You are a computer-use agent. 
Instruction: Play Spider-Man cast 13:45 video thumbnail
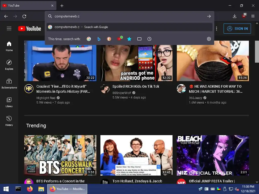[136, 155]
